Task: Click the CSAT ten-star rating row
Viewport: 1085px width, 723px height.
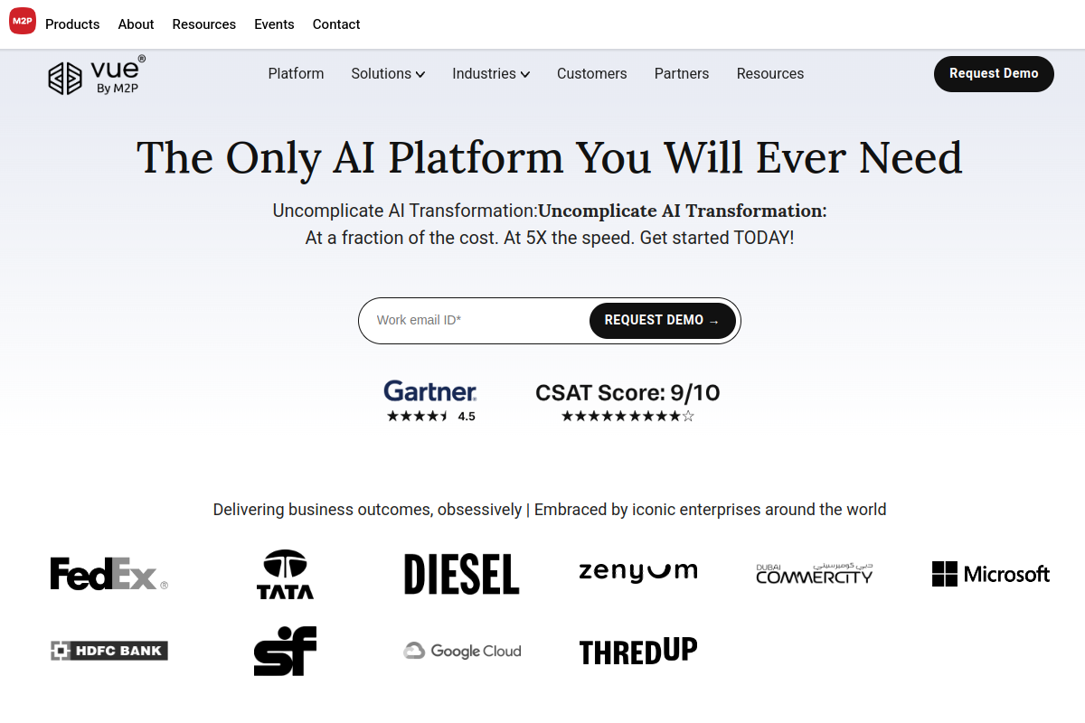Action: [x=627, y=417]
